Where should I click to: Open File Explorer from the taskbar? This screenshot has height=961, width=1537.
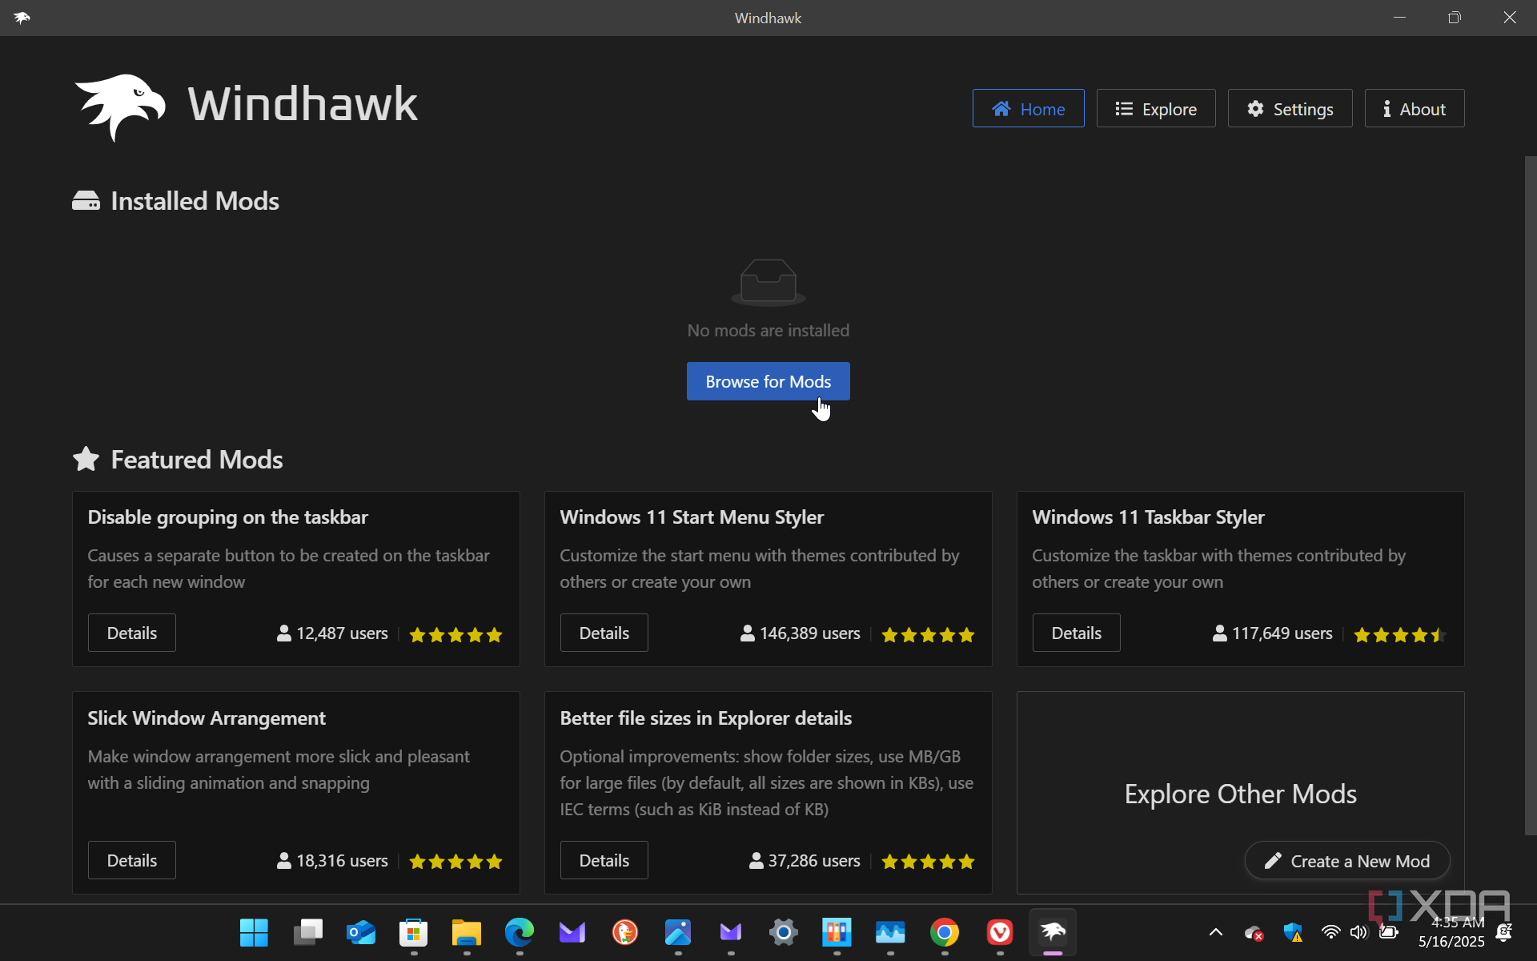click(x=467, y=932)
